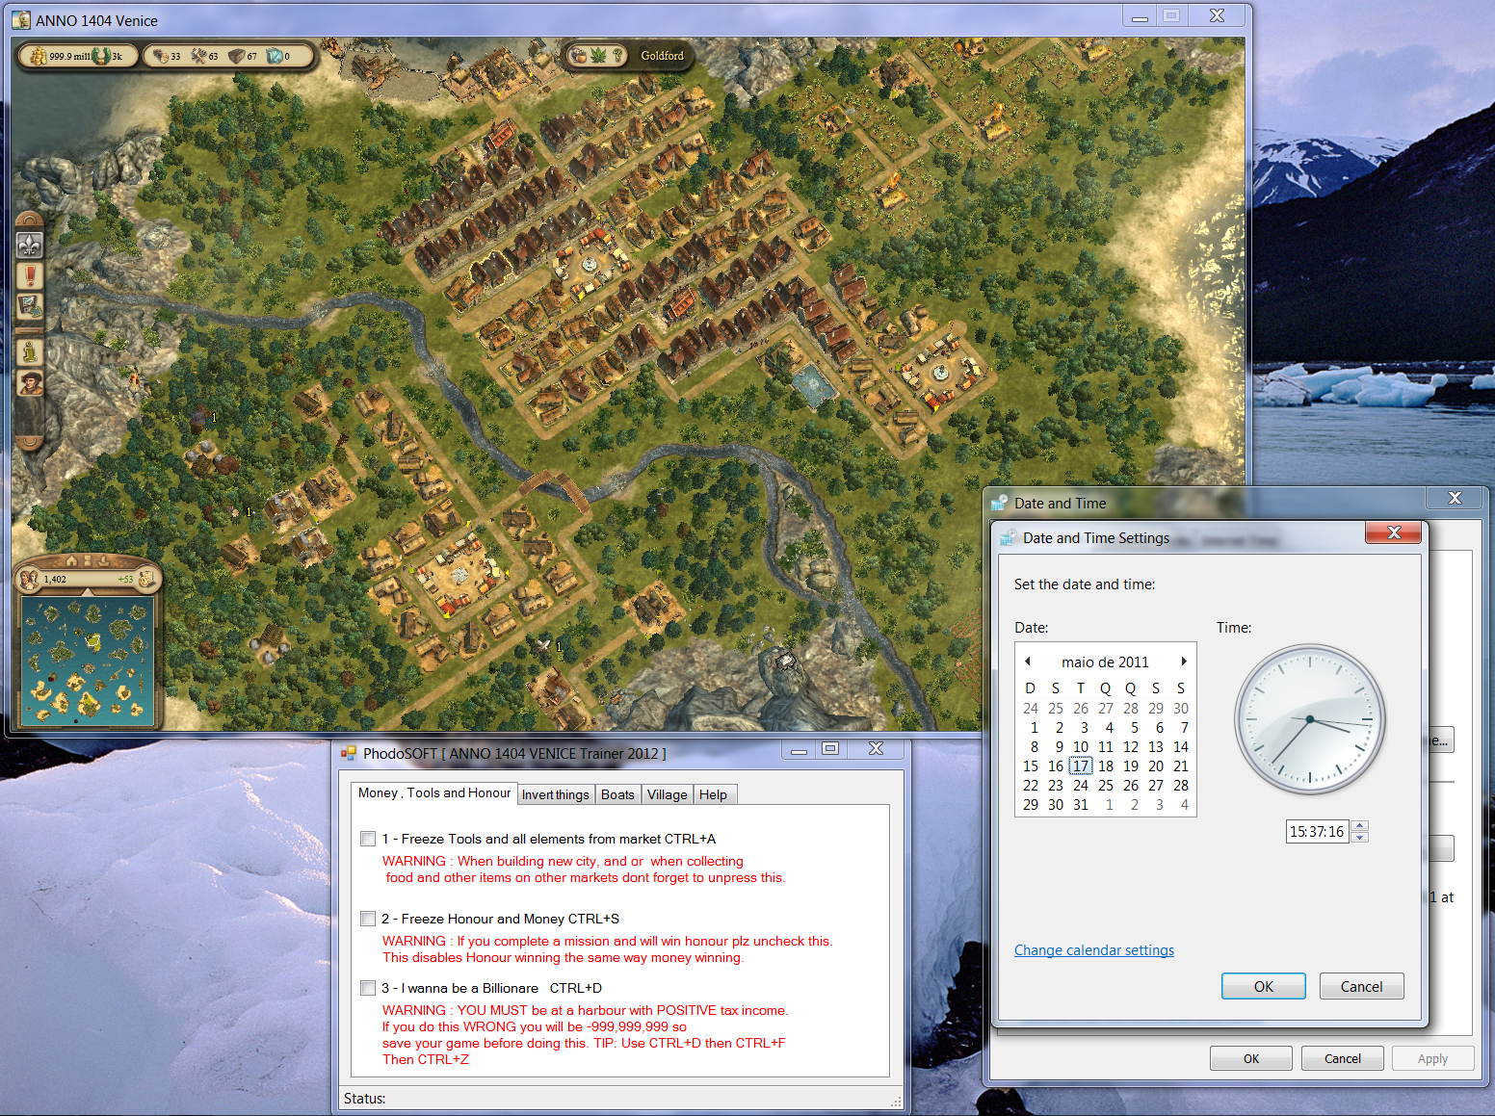The height and width of the screenshot is (1116, 1495).
Task: Switch to the Boats tab
Action: (617, 794)
